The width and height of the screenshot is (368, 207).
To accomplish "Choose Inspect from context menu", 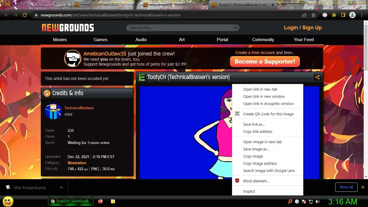I will coord(267,191).
